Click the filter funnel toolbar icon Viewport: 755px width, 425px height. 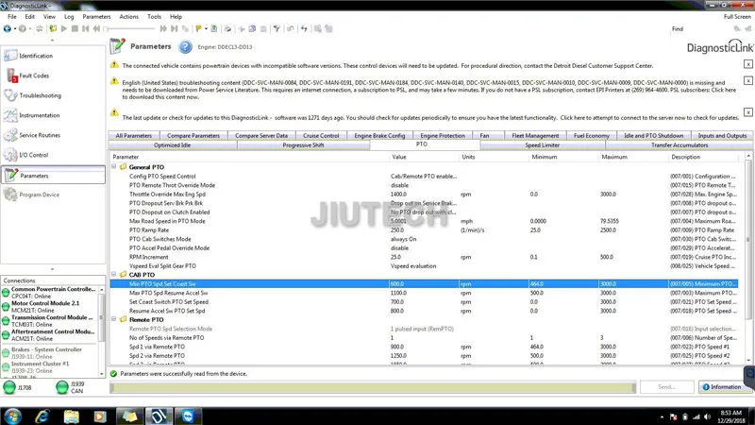pyautogui.click(x=277, y=29)
